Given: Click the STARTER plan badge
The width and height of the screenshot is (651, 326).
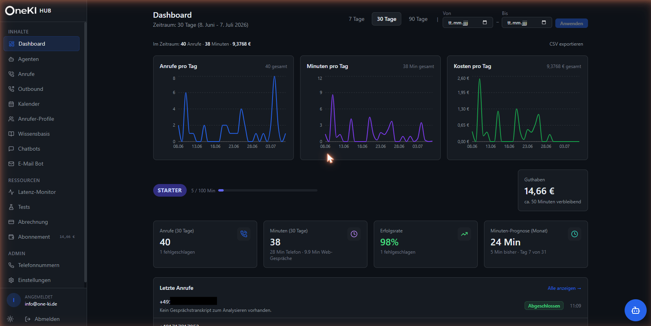Looking at the screenshot, I should click(x=170, y=190).
